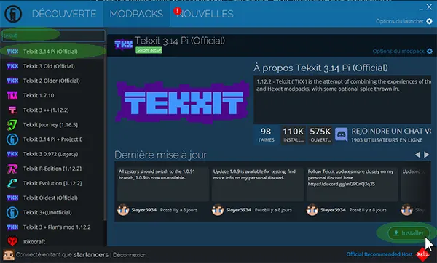Click TKX icon of Tekxit 3 Old
Screen dimensions: 437x263
(x=12, y=66)
